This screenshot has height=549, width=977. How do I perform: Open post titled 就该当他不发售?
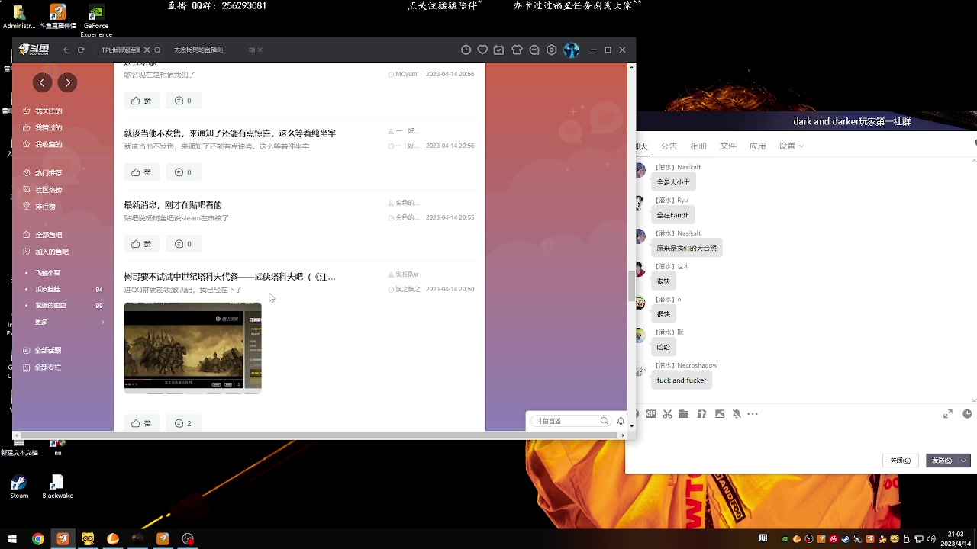pos(230,133)
